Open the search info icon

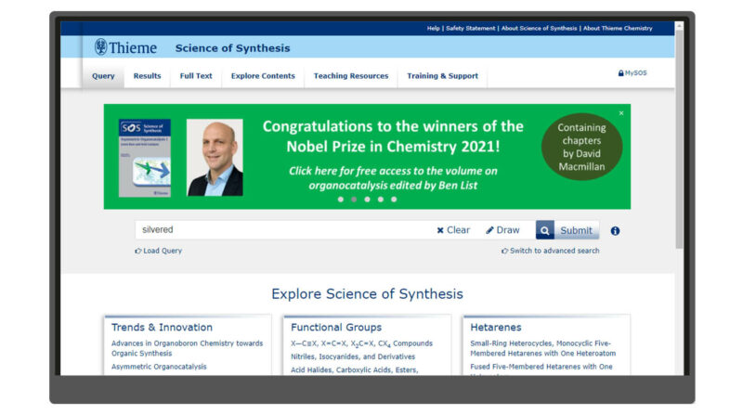tap(615, 231)
